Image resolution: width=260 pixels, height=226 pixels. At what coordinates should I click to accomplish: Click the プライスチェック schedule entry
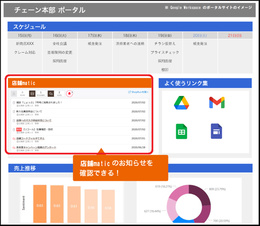pyautogui.click(x=165, y=52)
